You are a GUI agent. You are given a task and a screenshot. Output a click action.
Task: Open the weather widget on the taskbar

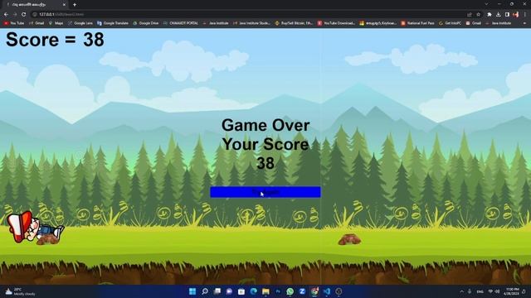(x=20, y=291)
